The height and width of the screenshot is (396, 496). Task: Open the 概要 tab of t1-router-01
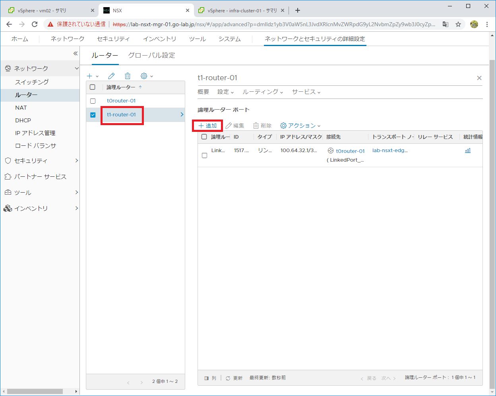click(203, 92)
